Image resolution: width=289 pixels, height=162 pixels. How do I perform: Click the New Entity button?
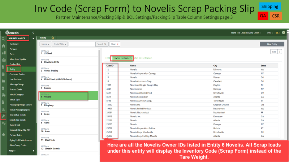pyautogui.click(x=272, y=44)
